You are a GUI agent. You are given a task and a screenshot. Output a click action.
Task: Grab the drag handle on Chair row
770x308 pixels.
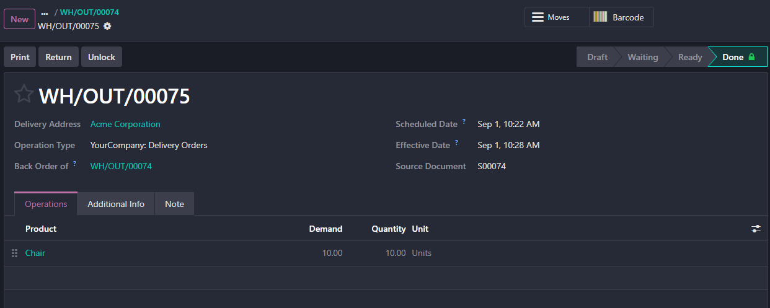pos(15,253)
